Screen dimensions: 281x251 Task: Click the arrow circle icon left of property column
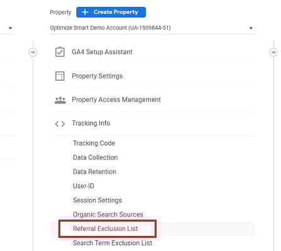tap(33, 52)
